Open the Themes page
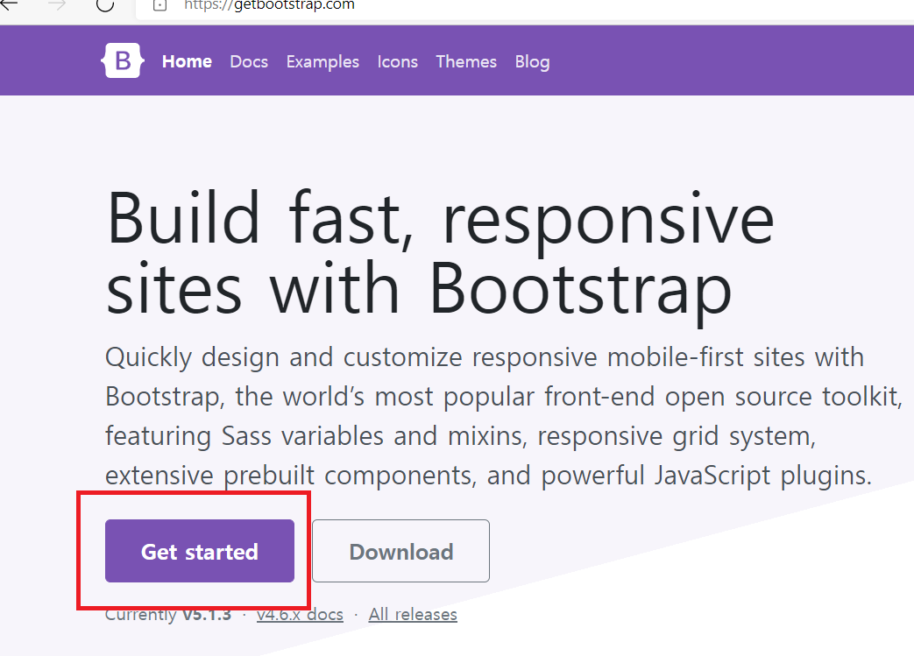This screenshot has width=914, height=656. point(465,61)
